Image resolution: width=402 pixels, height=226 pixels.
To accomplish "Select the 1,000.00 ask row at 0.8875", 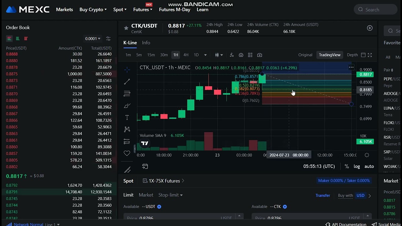I will click(59, 74).
